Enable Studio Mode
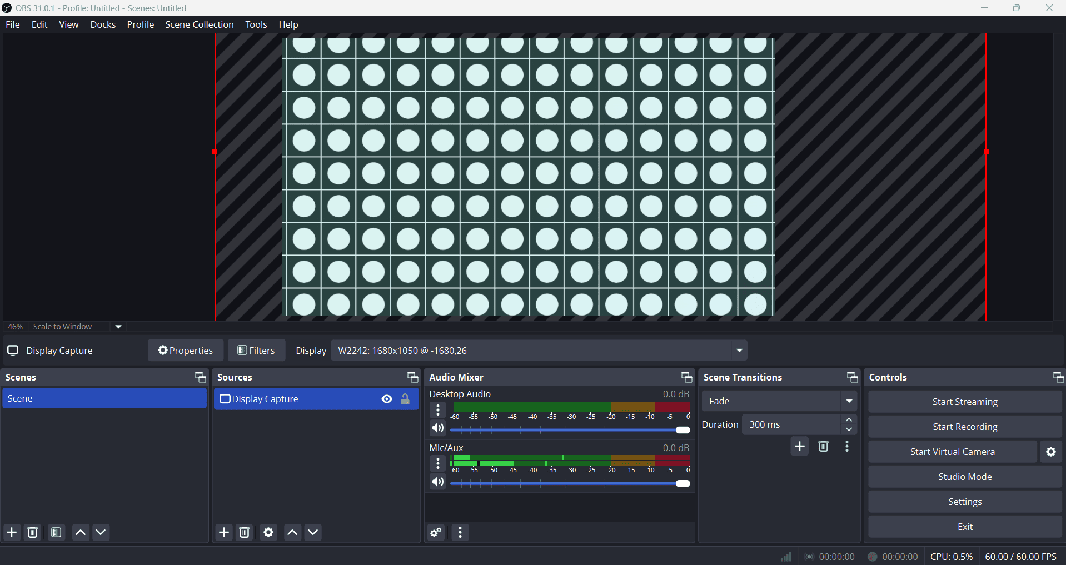 click(x=965, y=477)
